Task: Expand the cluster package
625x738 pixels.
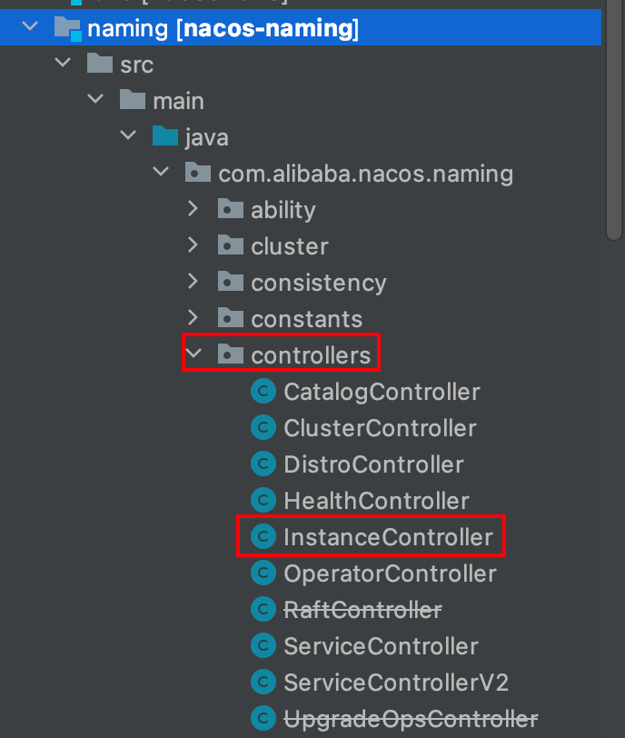Action: [192, 245]
